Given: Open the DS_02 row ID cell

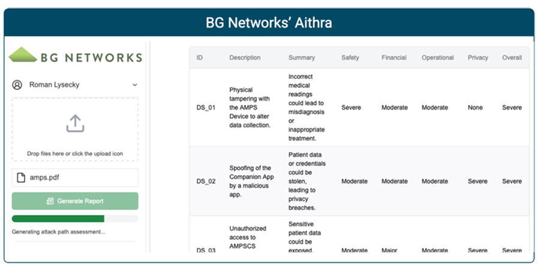Looking at the screenshot, I should coord(206,181).
